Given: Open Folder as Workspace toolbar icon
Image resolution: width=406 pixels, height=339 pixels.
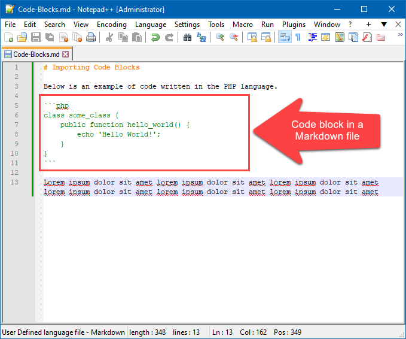Looking at the screenshot, I should pos(381,37).
